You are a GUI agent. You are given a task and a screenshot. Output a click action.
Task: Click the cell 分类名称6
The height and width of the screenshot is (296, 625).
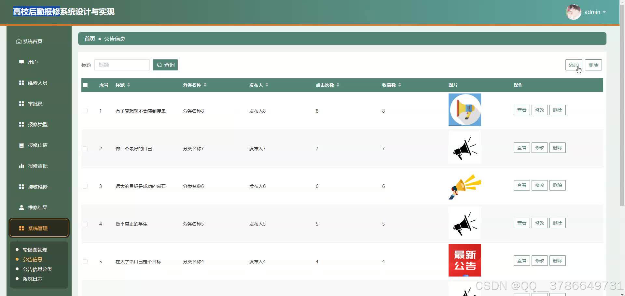pos(193,186)
